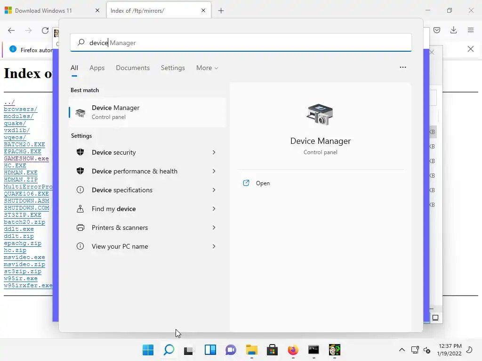This screenshot has height=361, width=482.
Task: Click the search box with device text
Action: pos(241,43)
